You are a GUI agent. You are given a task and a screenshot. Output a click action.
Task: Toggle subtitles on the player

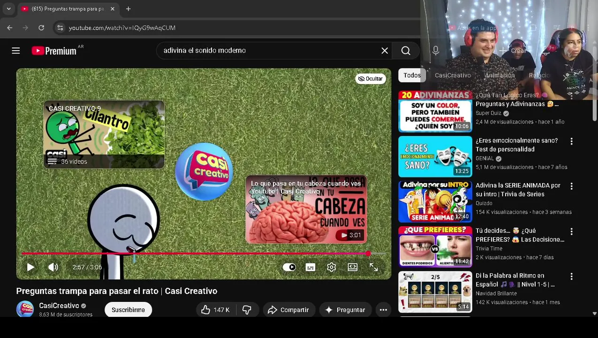coord(310,267)
